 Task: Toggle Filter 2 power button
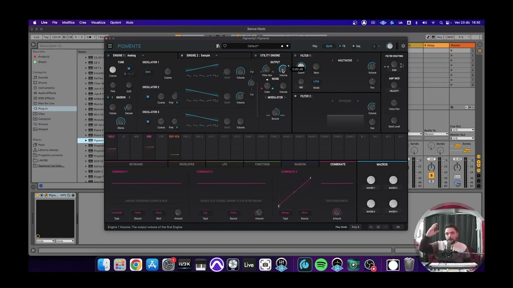295,96
